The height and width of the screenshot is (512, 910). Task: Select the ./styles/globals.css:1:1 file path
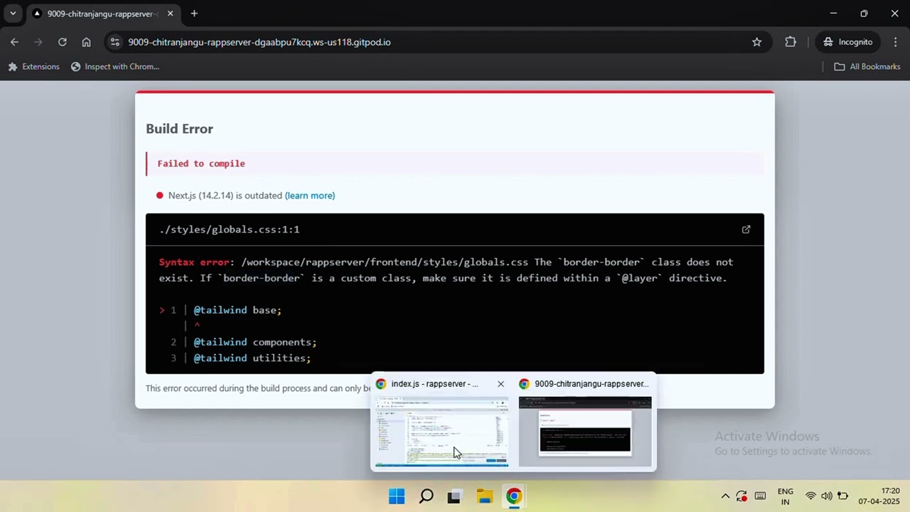pyautogui.click(x=230, y=229)
